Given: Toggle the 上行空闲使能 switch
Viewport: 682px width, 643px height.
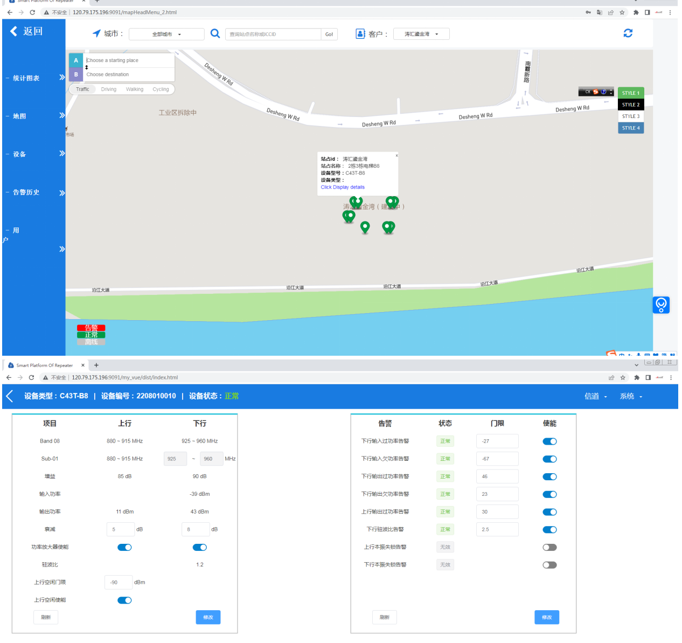Looking at the screenshot, I should coord(124,600).
